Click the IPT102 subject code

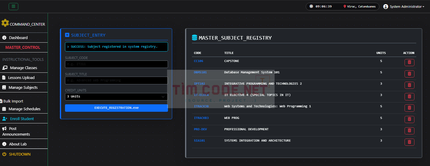199,83
